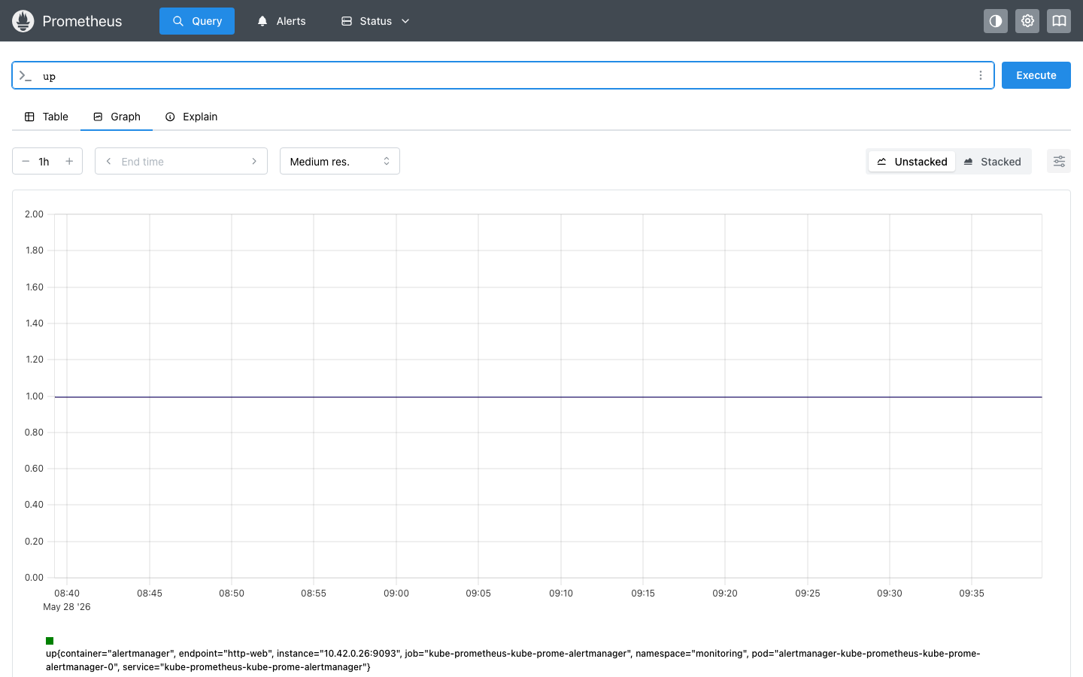Click the 09:00 x-axis label
Screen dimensions: 1083x677
(396, 594)
